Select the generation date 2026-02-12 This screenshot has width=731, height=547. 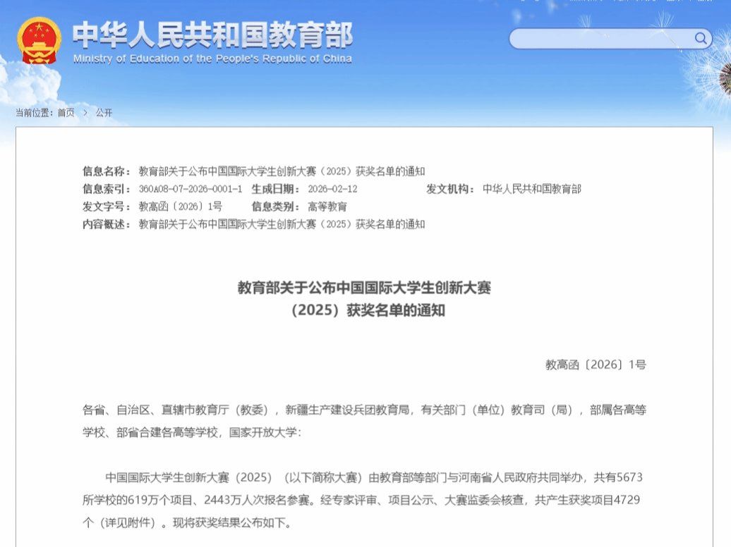point(332,189)
